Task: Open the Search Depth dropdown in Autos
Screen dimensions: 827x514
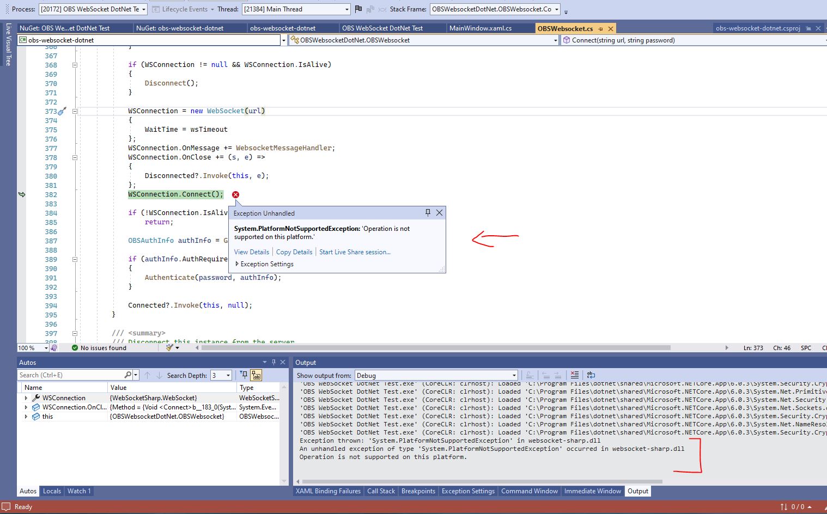Action: 228,375
